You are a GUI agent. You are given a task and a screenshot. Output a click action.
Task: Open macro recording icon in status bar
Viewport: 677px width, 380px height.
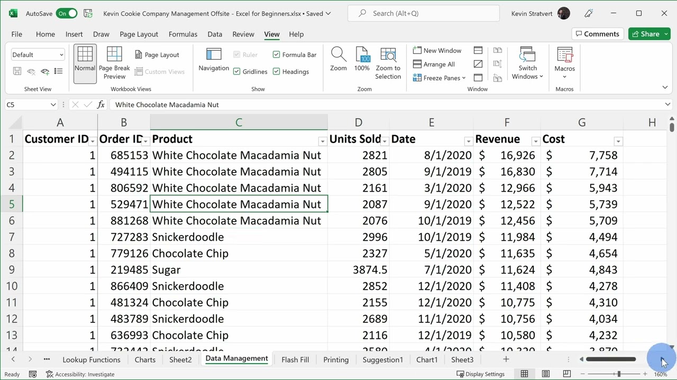click(x=33, y=374)
